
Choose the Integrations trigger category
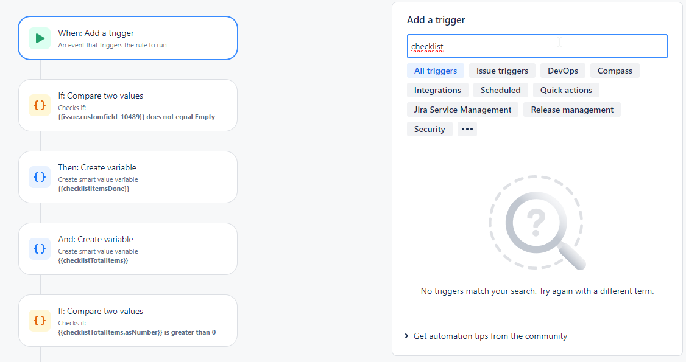pos(437,89)
